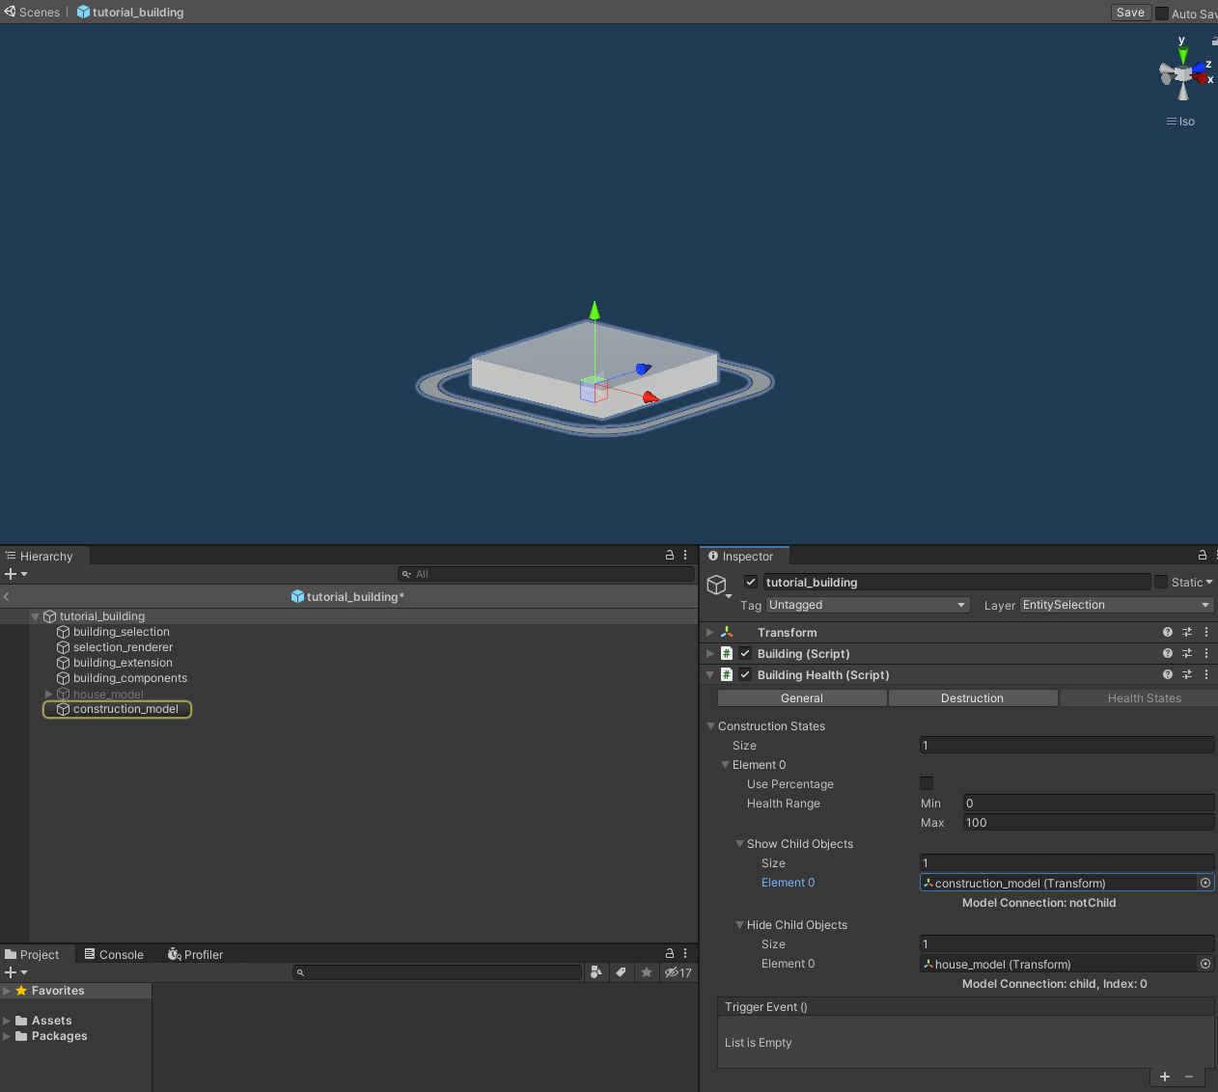Enable the Use Percentage checkbox
Image resolution: width=1218 pixels, height=1092 pixels.
(x=927, y=784)
